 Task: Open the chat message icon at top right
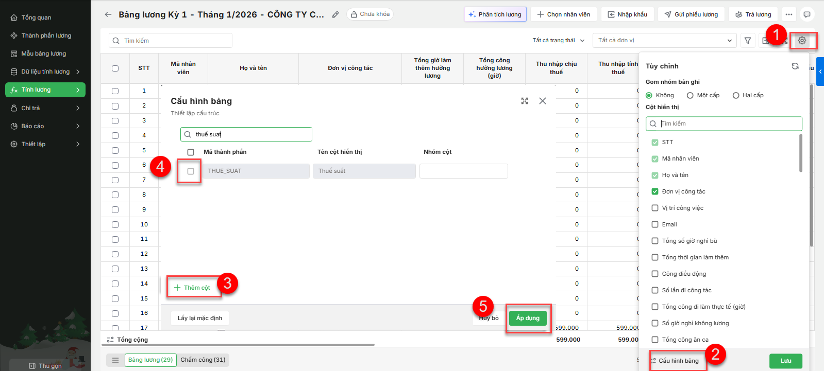[807, 14]
